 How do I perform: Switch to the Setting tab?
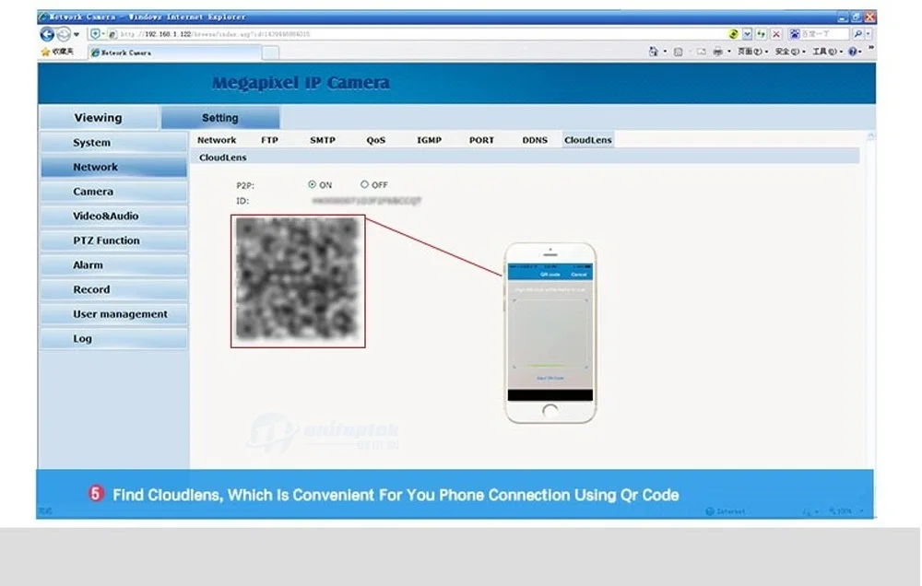pyautogui.click(x=220, y=118)
